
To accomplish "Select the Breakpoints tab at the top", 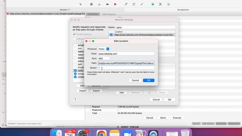I will [183, 10].
